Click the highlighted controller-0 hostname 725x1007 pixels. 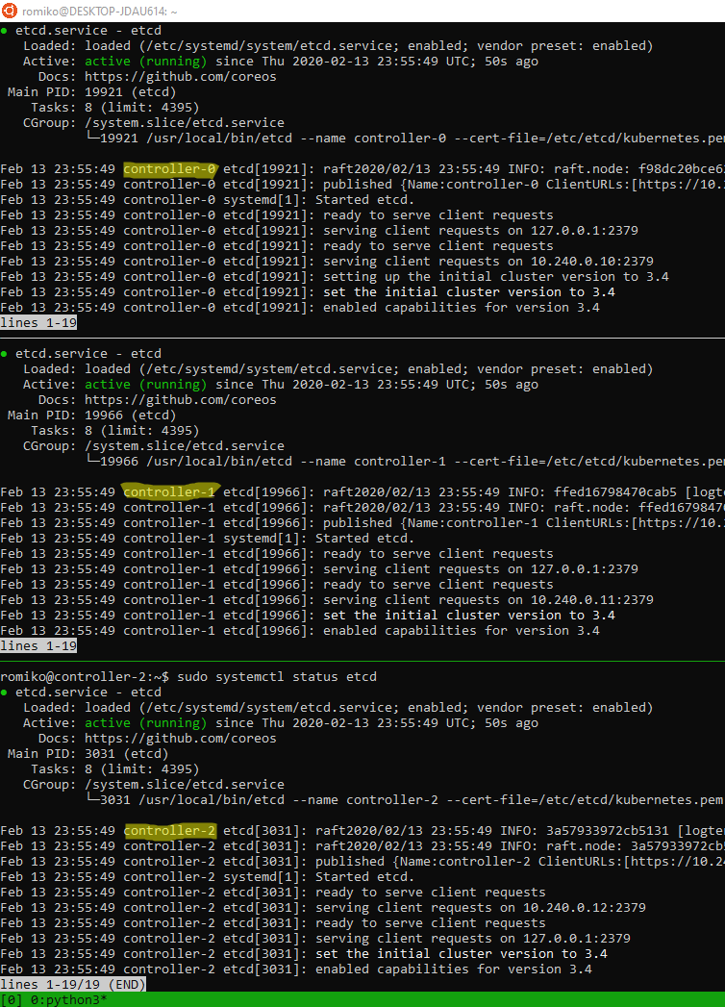[169, 169]
